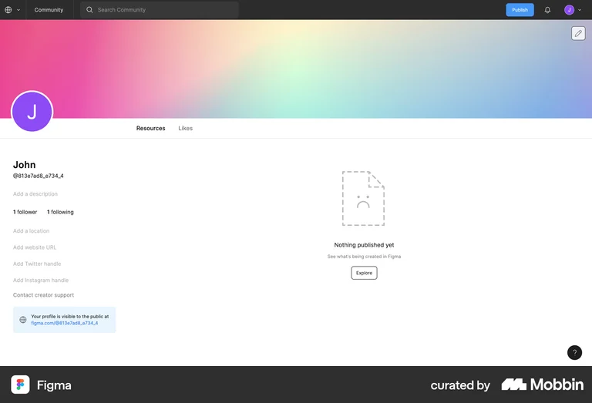This screenshot has width=592, height=403.
Task: Click Add a location
Action: pyautogui.click(x=31, y=231)
